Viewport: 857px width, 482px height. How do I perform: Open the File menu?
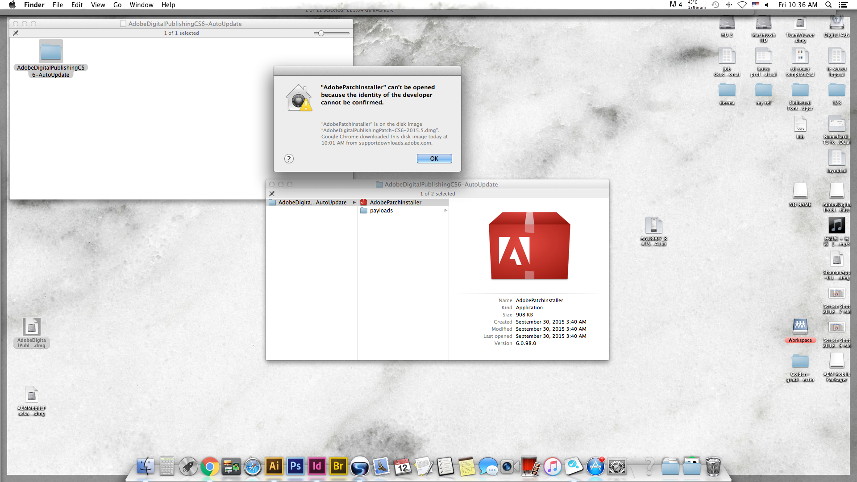point(58,5)
